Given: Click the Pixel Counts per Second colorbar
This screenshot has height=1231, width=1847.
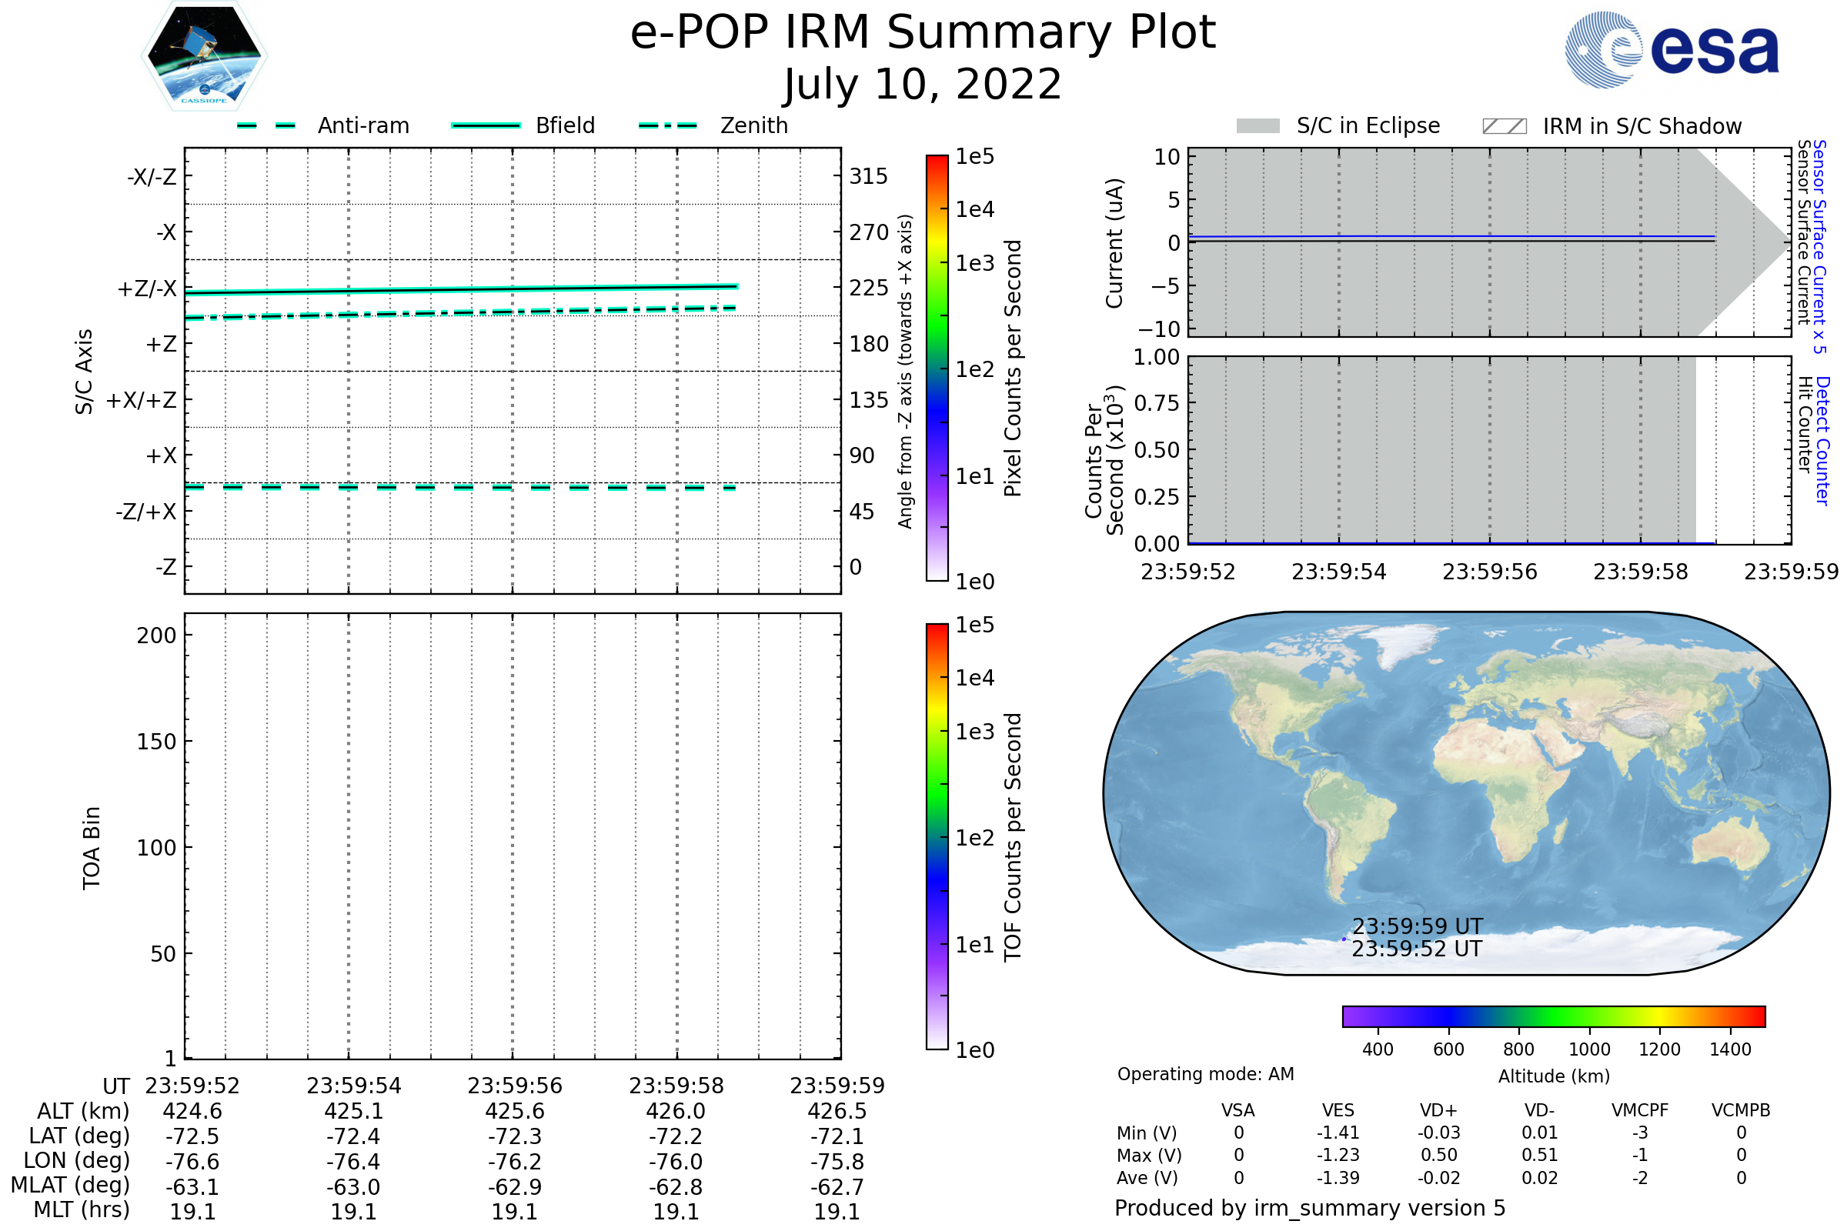Looking at the screenshot, I should (937, 368).
